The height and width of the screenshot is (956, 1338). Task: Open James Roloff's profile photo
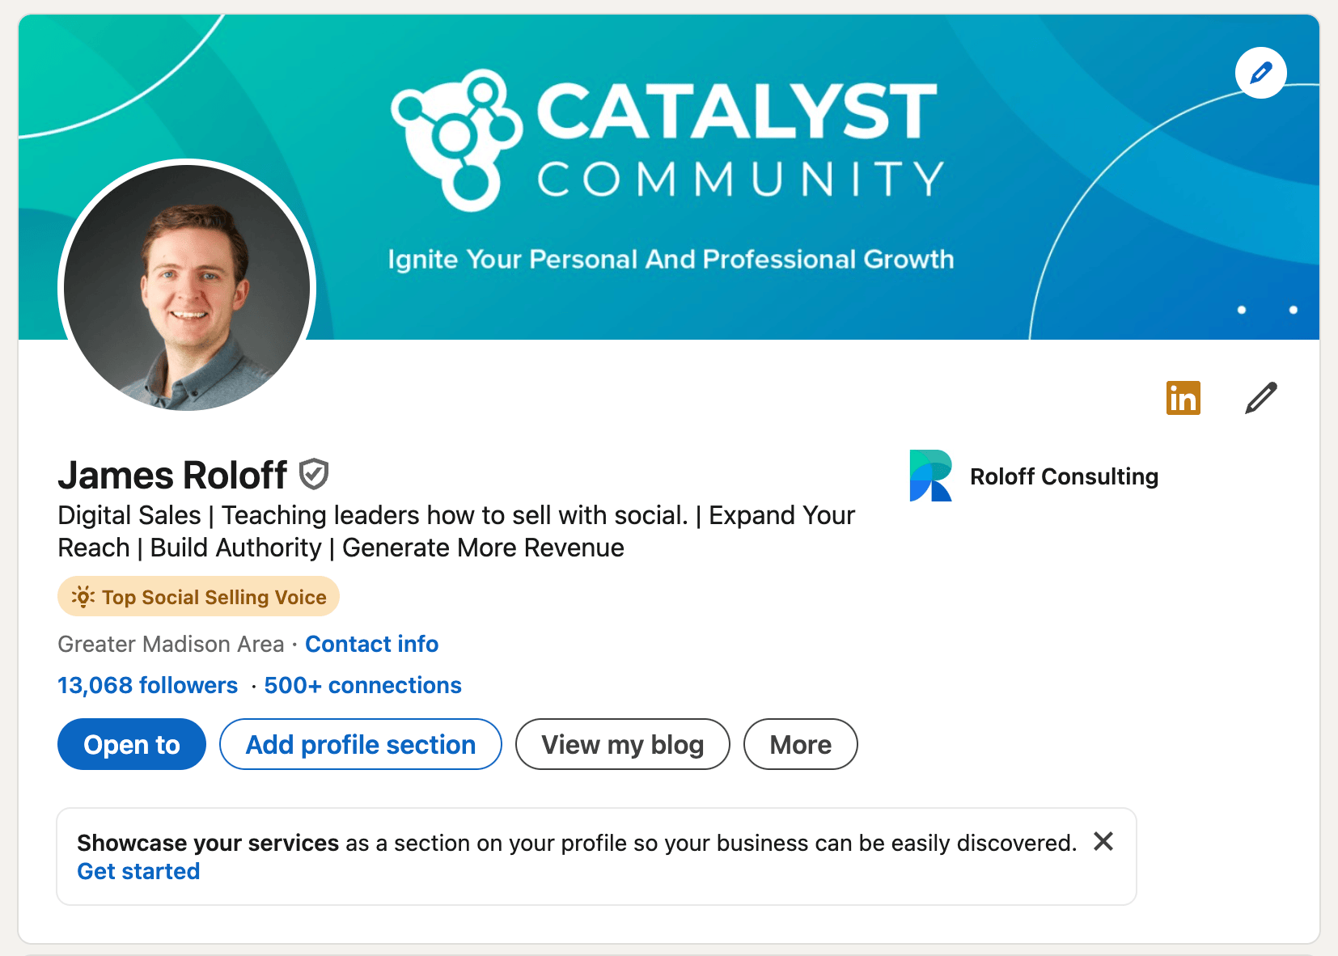(187, 288)
